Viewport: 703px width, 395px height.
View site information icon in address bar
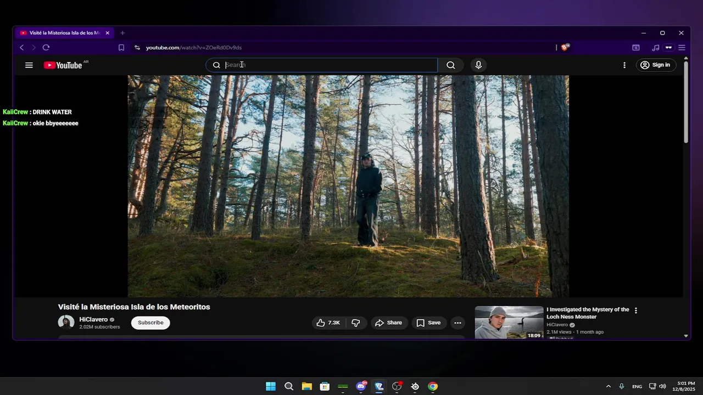pyautogui.click(x=137, y=48)
